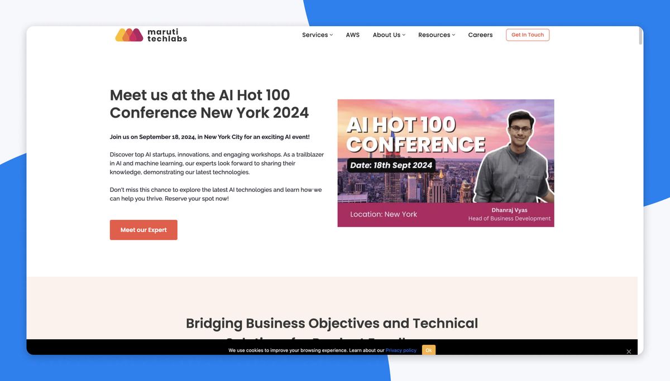This screenshot has width=670, height=381.
Task: Click the heading "Meet us at the AI Hot 100 Conference New York 2024"
Action: click(209, 104)
